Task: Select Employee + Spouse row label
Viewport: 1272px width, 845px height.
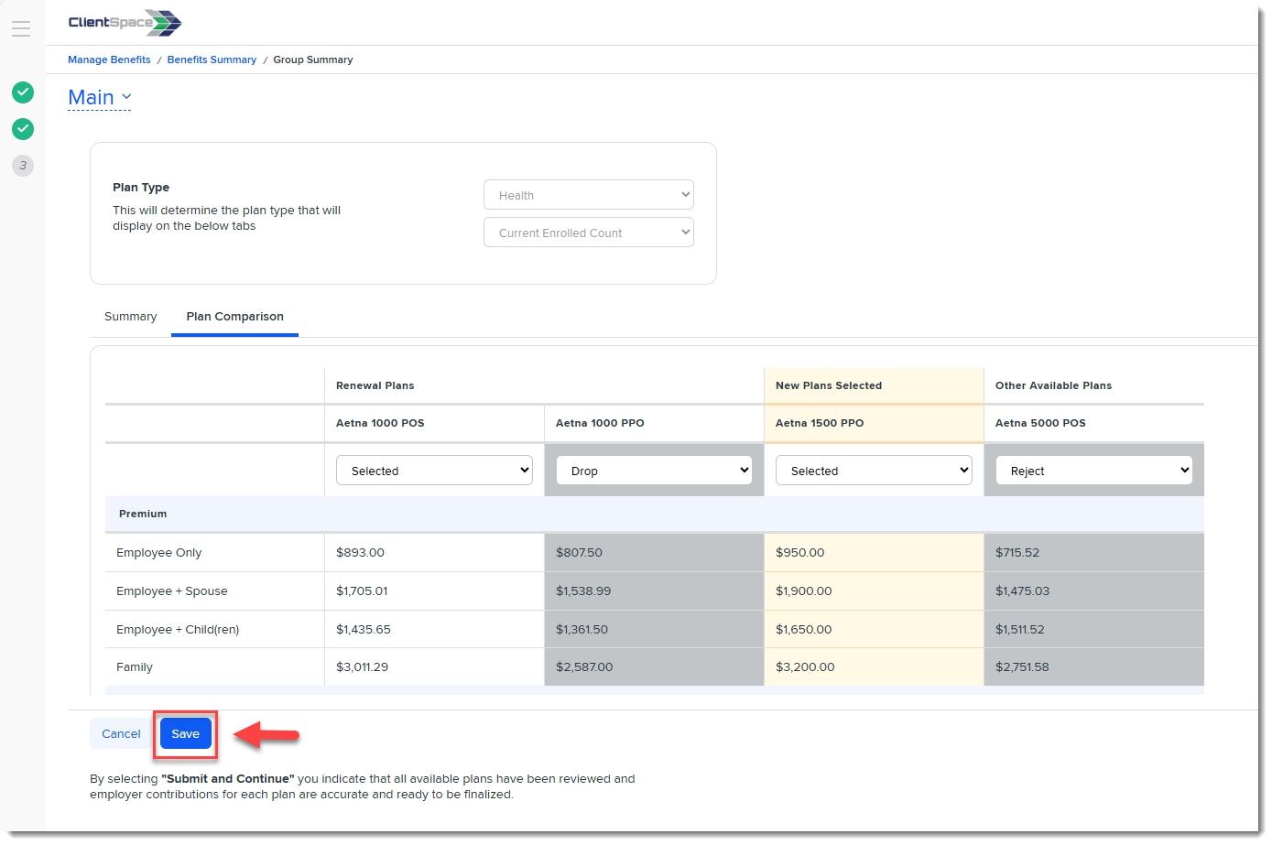Action: click(x=172, y=591)
